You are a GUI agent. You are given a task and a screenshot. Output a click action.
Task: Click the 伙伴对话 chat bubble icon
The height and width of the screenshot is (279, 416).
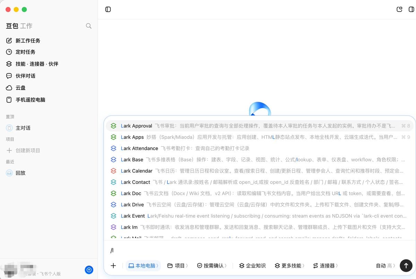(x=9, y=76)
